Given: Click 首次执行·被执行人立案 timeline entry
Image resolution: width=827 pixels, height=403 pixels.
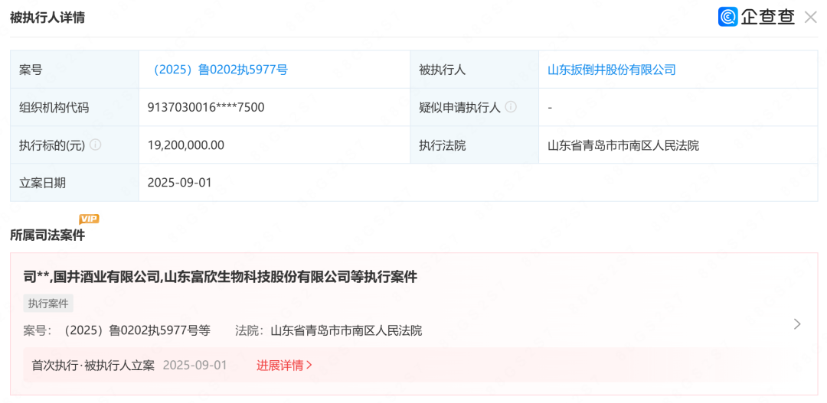Looking at the screenshot, I should point(93,365).
